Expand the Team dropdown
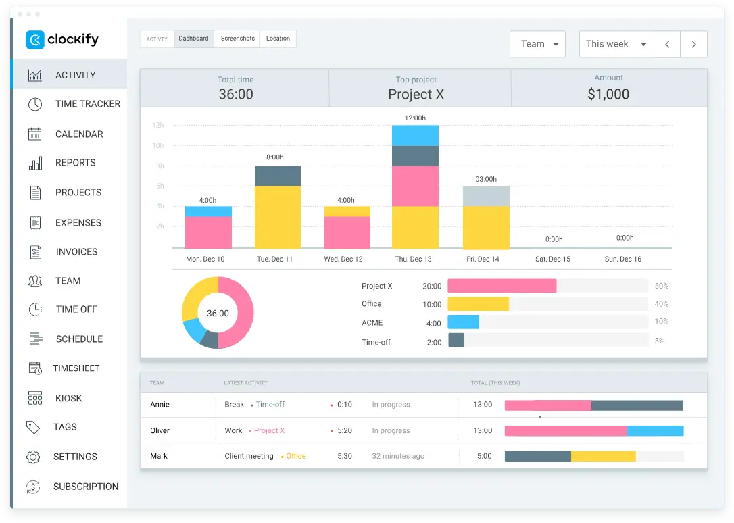This screenshot has width=734, height=523. click(x=537, y=44)
